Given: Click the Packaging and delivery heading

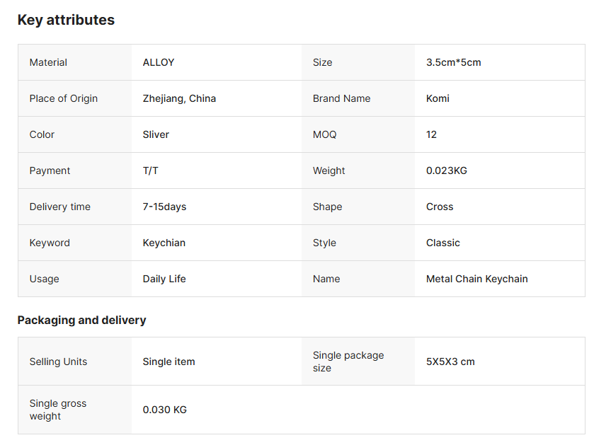Looking at the screenshot, I should 81,320.
